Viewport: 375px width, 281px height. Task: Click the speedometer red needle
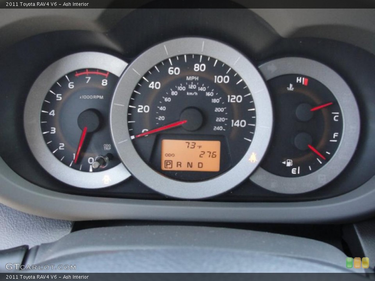(x=161, y=129)
